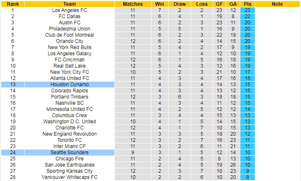
Task: Select Austin FC in the table
Action: coord(69,22)
